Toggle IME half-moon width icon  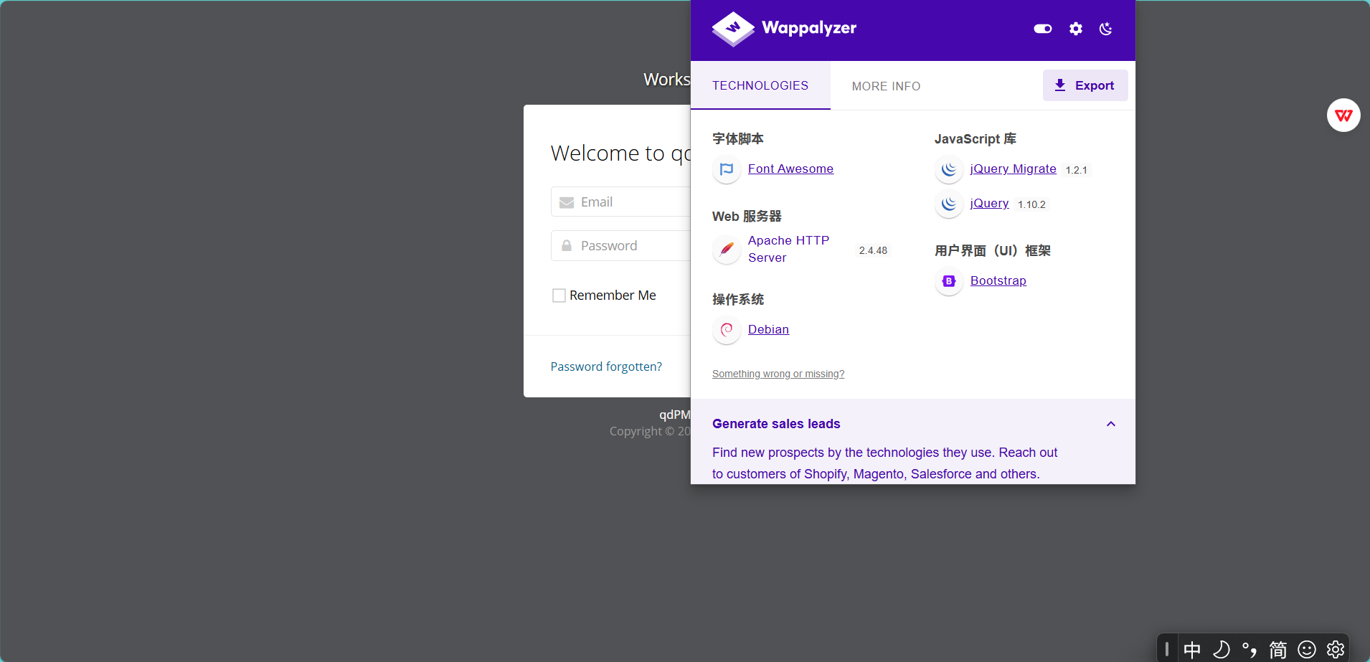(1221, 650)
